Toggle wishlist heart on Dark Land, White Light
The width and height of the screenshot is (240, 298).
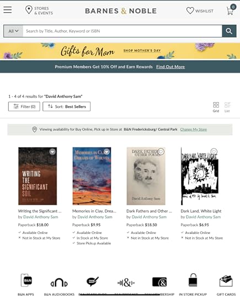point(214,151)
